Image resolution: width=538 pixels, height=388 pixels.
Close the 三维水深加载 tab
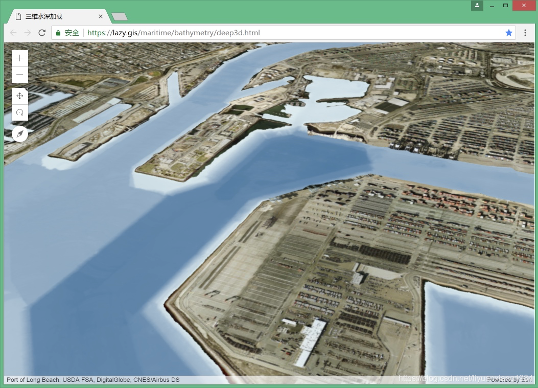101,16
